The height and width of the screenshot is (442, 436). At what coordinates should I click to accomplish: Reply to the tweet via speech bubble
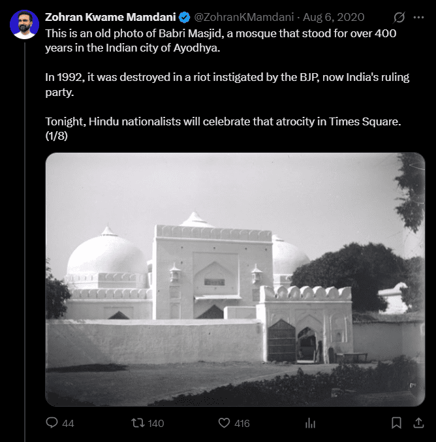[52, 423]
